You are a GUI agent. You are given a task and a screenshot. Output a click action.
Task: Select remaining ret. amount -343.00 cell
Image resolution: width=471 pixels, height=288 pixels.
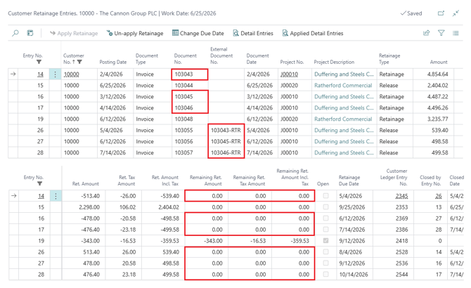coord(207,241)
